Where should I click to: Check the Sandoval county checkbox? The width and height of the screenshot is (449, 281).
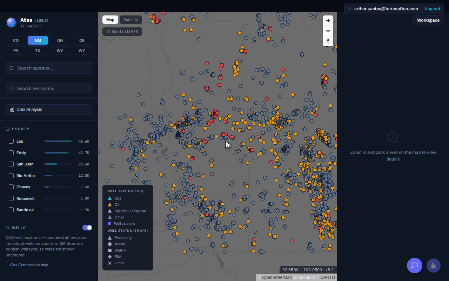(11, 210)
